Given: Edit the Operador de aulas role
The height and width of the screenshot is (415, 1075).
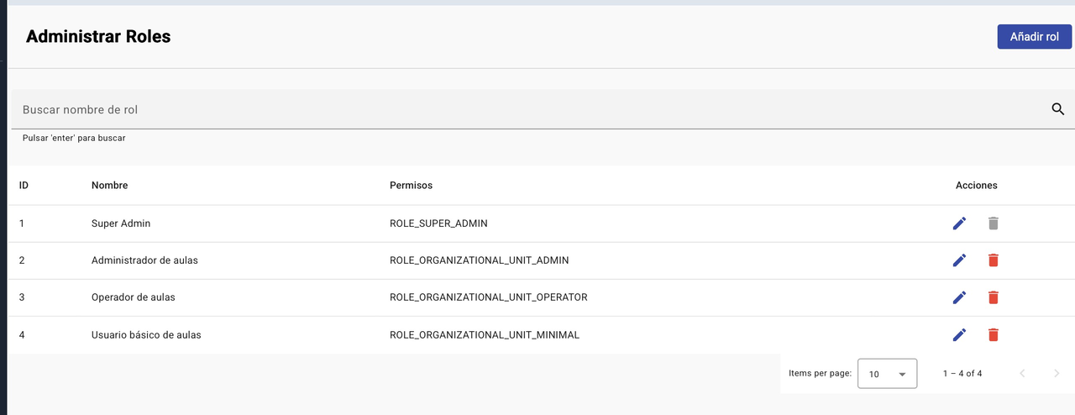Looking at the screenshot, I should pos(959,297).
